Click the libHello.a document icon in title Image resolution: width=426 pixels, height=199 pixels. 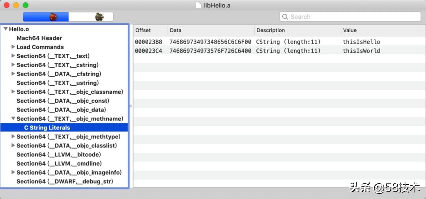click(198, 5)
